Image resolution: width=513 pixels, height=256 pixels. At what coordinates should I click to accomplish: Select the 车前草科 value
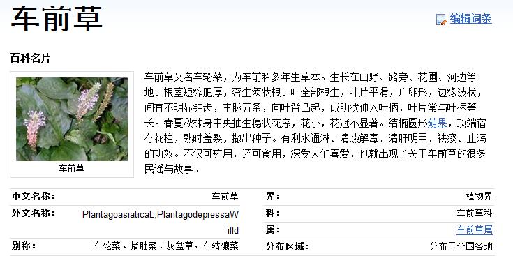click(475, 213)
